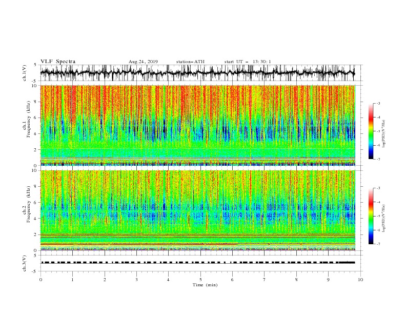
Task: Click the ch.3 black dashed signal trace
Action: pyautogui.click(x=197, y=263)
